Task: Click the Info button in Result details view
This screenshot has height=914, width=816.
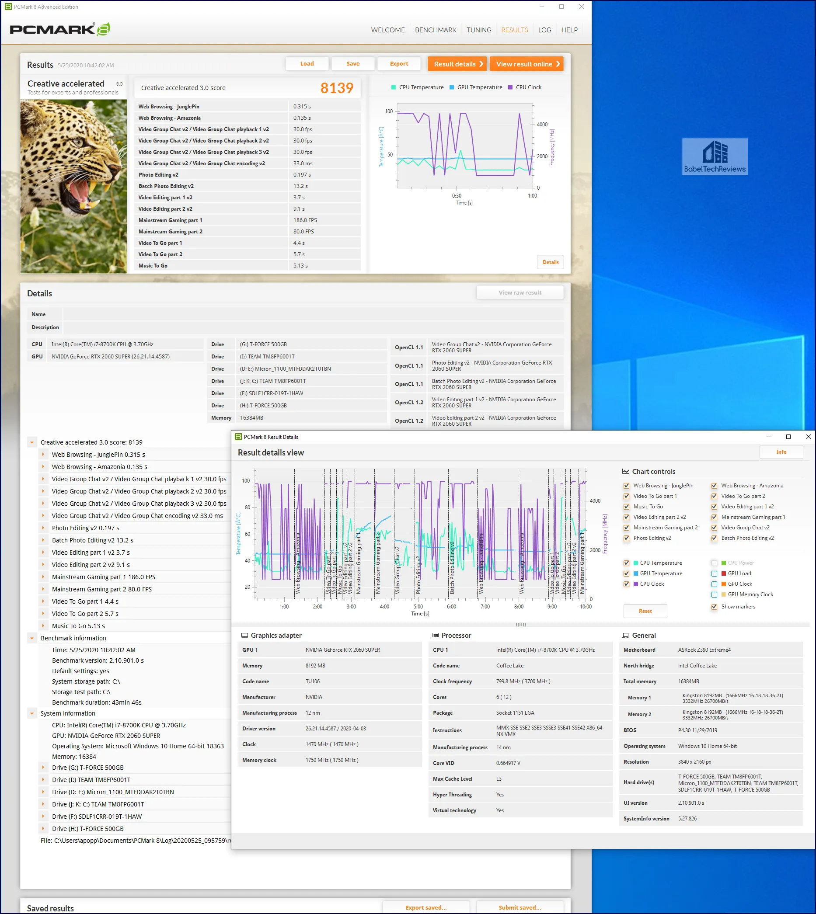Action: [x=781, y=452]
